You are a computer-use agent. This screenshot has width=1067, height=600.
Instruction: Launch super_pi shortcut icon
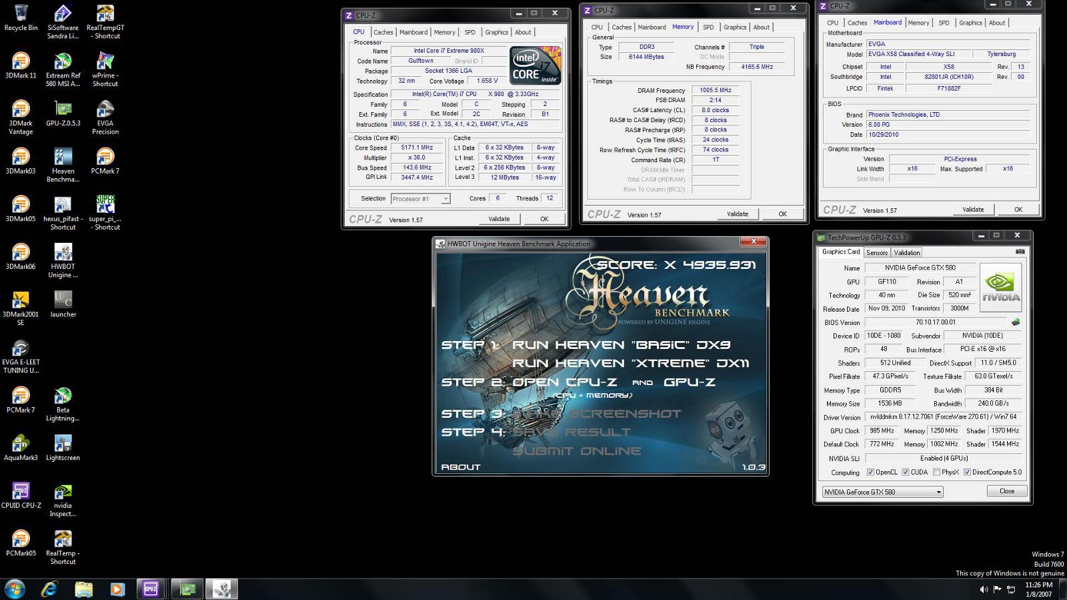tap(105, 213)
